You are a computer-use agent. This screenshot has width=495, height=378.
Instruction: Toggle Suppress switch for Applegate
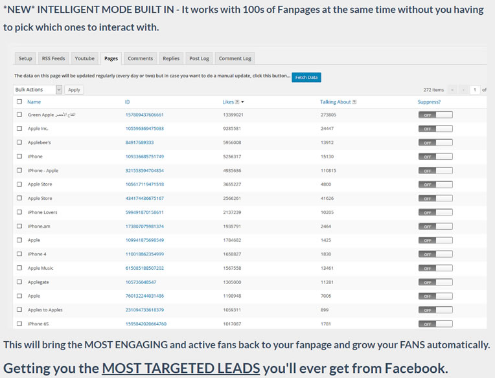[435, 282]
